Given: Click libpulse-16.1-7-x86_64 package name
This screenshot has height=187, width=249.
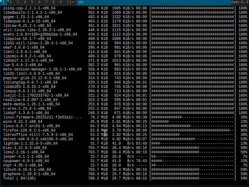Looking at the screenshot, I should (27, 39).
